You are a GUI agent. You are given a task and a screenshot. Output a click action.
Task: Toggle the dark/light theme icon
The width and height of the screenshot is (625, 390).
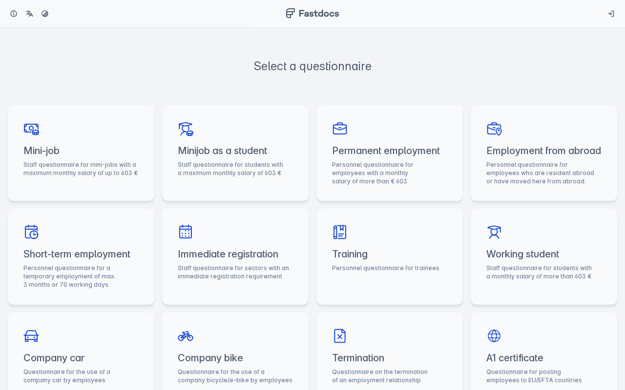45,14
